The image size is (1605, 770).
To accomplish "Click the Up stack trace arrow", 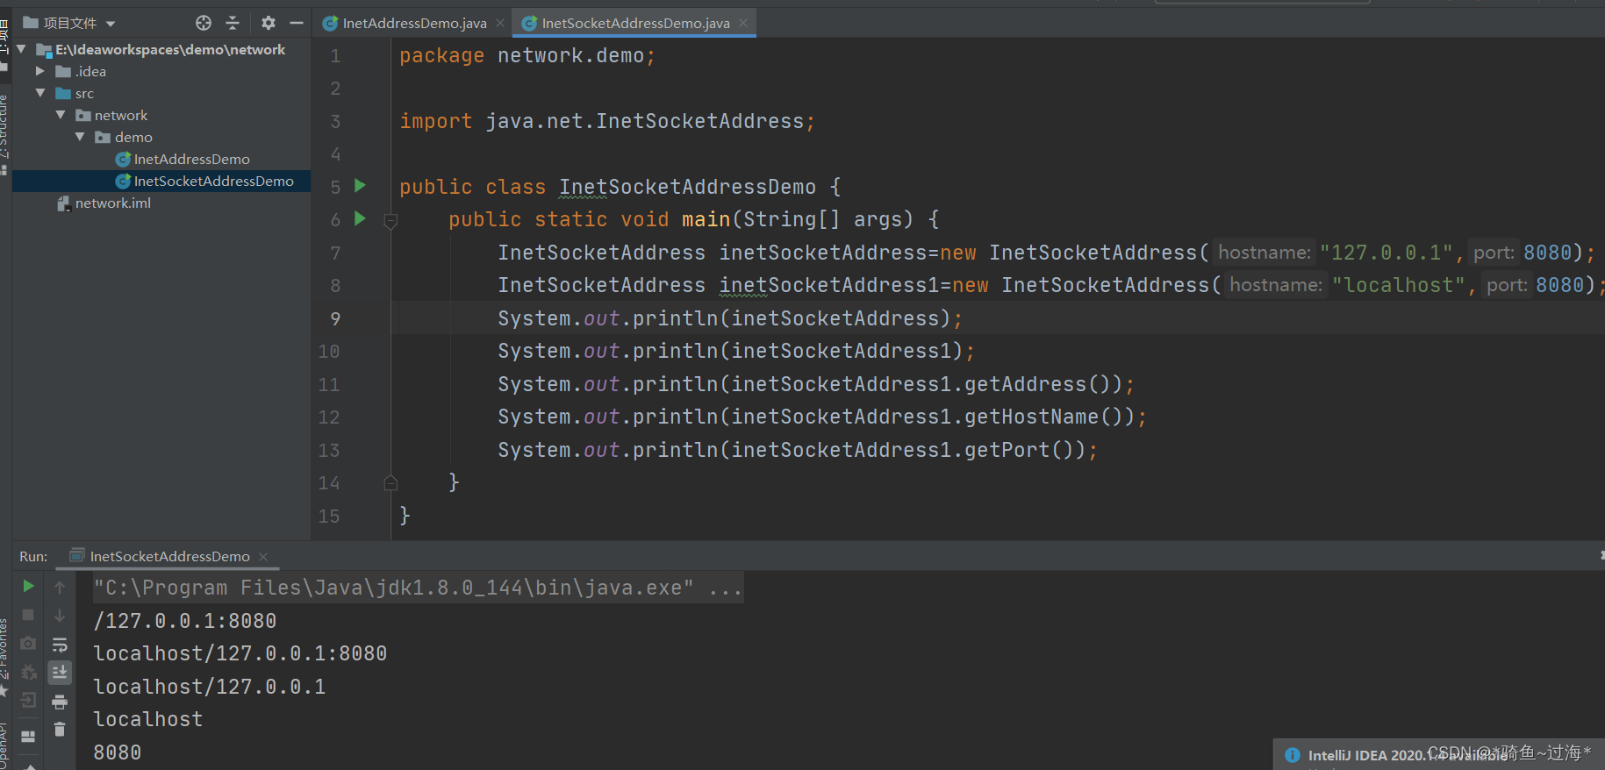I will [x=60, y=587].
